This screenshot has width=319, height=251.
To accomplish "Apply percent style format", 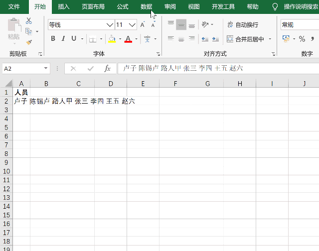I will click(302, 39).
